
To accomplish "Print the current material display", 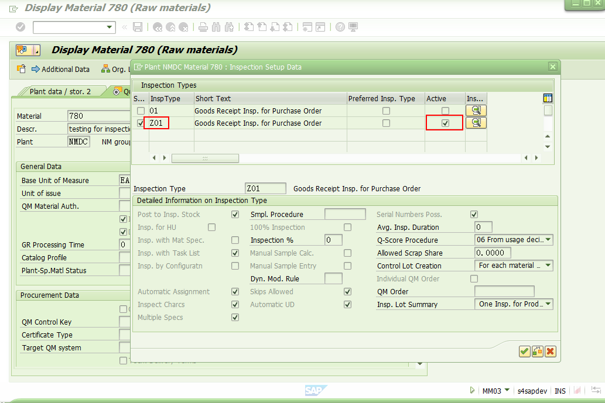I will 203,26.
